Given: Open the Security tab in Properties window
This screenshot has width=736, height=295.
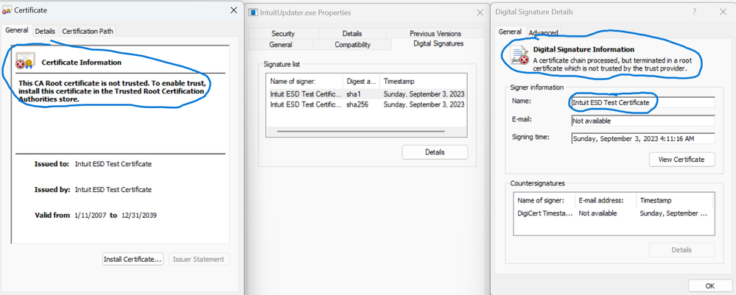Looking at the screenshot, I should (x=283, y=33).
